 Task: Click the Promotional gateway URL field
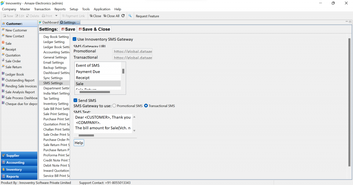[x=132, y=51]
